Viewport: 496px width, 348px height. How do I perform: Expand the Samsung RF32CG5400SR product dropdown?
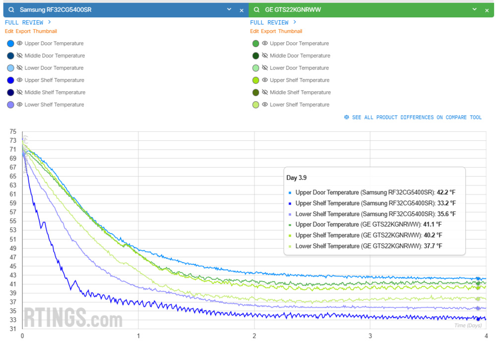[x=229, y=9]
